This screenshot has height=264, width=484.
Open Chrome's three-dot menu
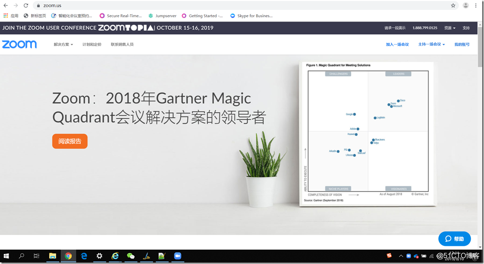[x=476, y=6]
